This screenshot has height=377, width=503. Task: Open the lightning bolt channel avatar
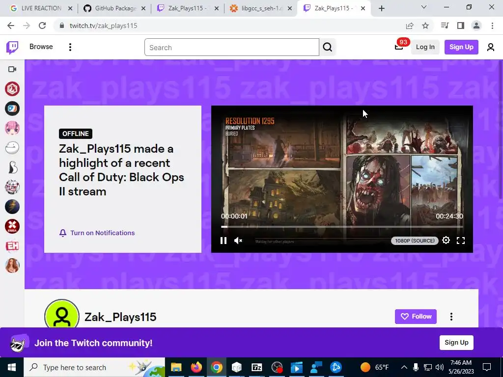[x=12, y=207]
